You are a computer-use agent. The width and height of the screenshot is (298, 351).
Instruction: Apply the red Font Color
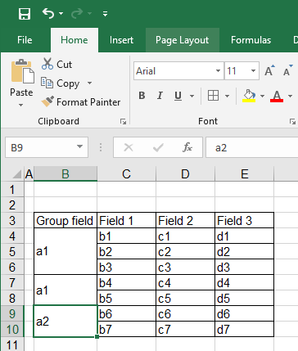point(277,96)
